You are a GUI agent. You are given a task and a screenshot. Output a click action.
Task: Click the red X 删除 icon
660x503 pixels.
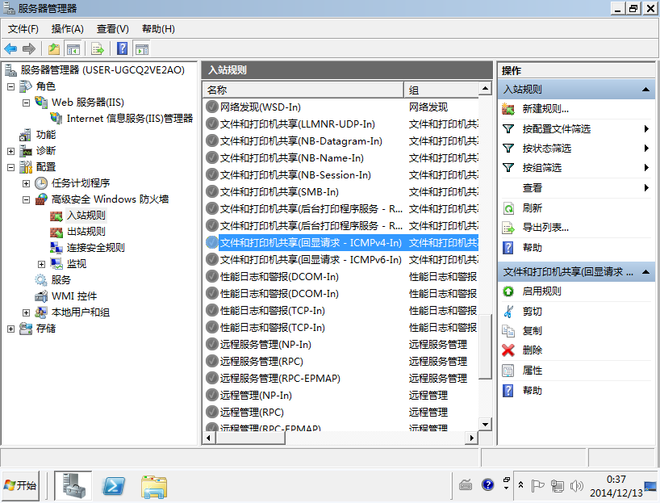(x=508, y=350)
